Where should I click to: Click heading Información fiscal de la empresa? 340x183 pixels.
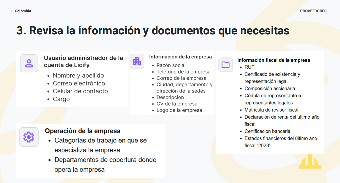[274, 60]
